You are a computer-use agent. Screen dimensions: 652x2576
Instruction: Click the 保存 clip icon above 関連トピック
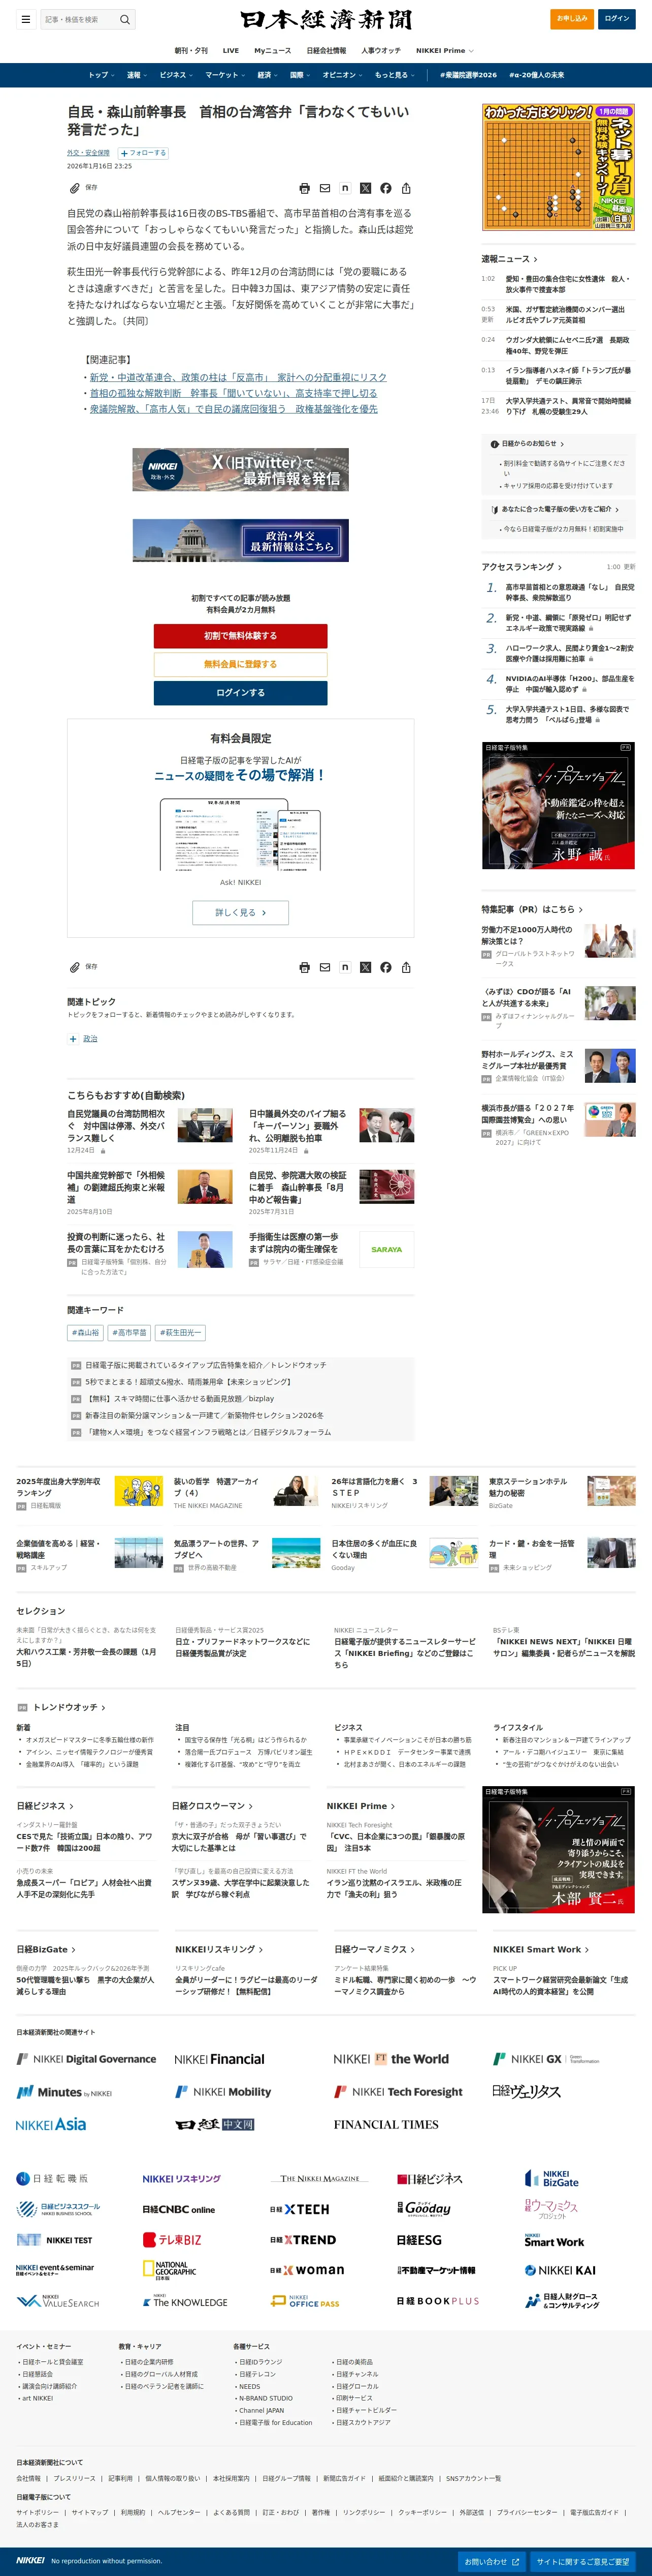(x=74, y=967)
